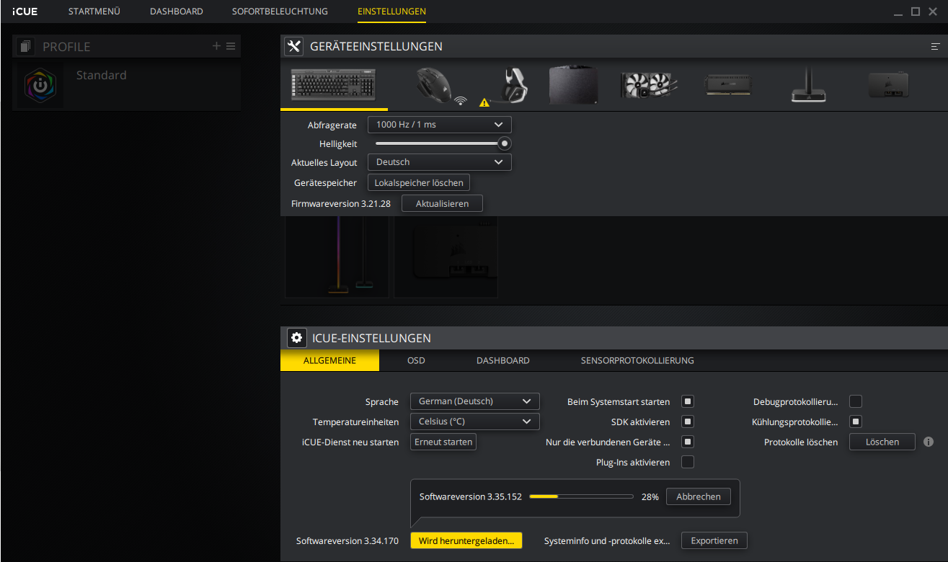Open Einstellungen in the top menu
948x562 pixels.
391,12
